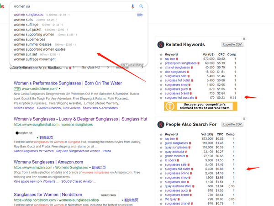The height and width of the screenshot is (206, 274).
Task: Click the red icon next to 'gentle monster'
Action: [x=187, y=156]
